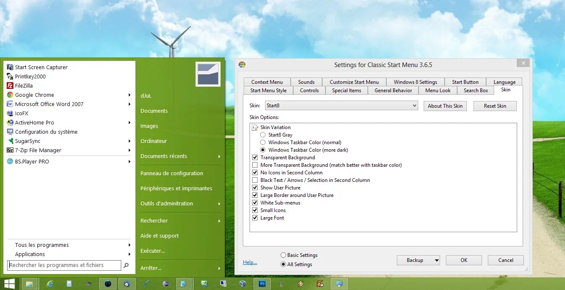Toggle Large Border around User Picture
565x290 pixels.
(x=255, y=195)
